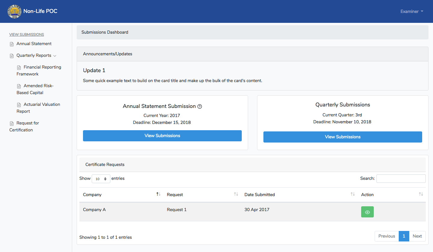433x252 pixels.
Task: Open Annual Statement in the sidebar
Action: click(x=34, y=44)
